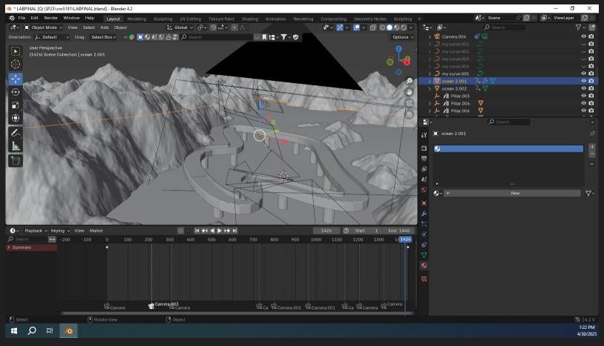The width and height of the screenshot is (604, 346).
Task: Expand the Summary channel in timeline
Action: click(9, 247)
